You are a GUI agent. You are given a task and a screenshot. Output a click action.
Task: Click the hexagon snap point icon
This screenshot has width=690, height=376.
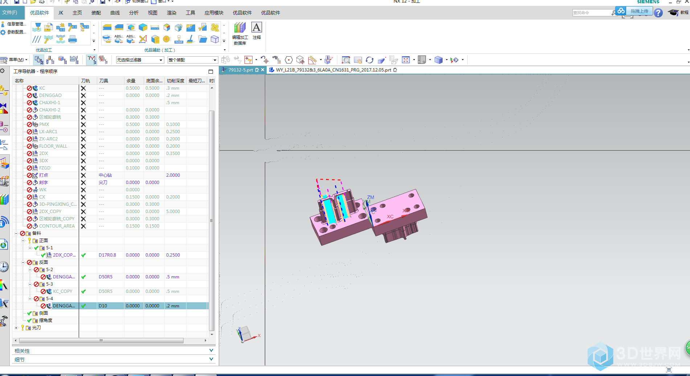click(x=289, y=60)
